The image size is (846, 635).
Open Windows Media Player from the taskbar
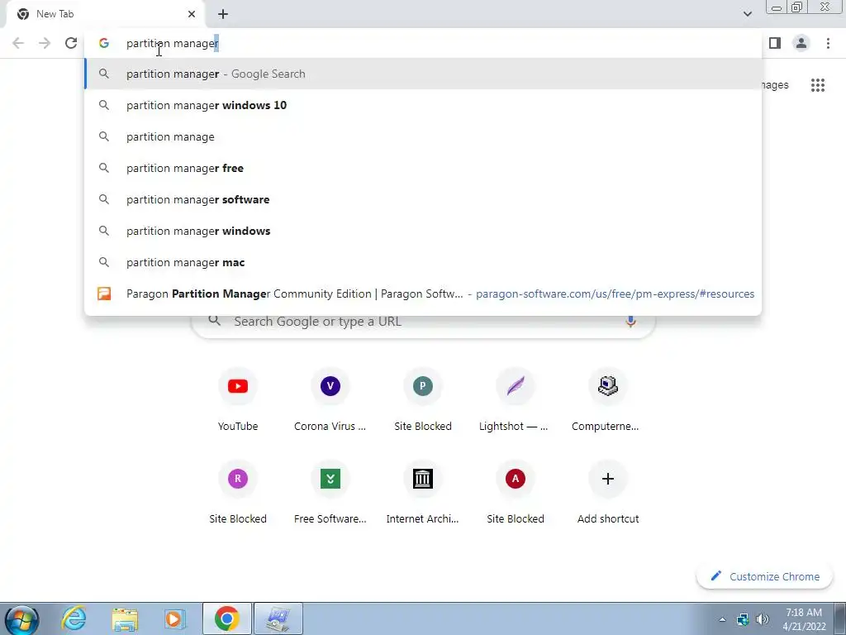[x=173, y=618]
